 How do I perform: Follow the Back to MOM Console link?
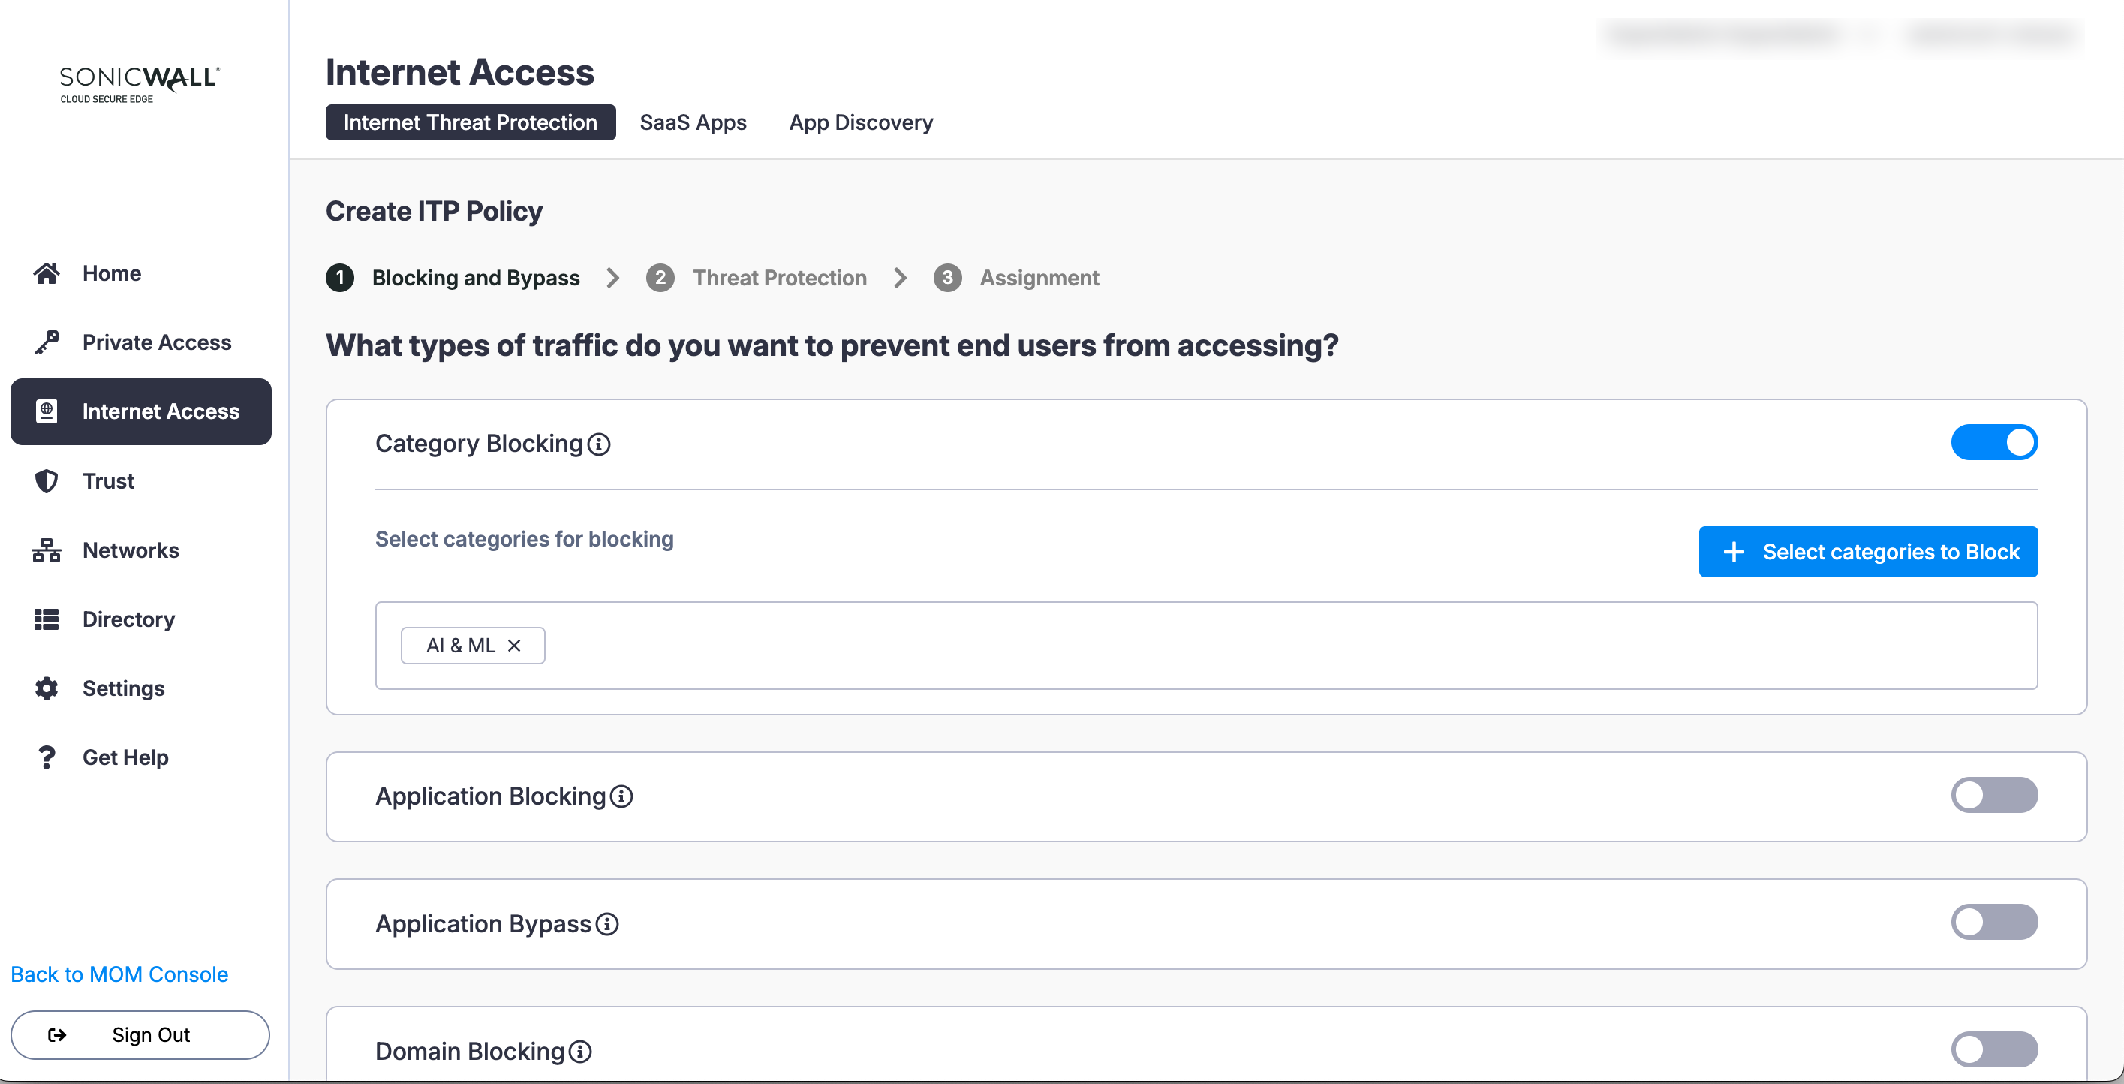pyautogui.click(x=119, y=974)
